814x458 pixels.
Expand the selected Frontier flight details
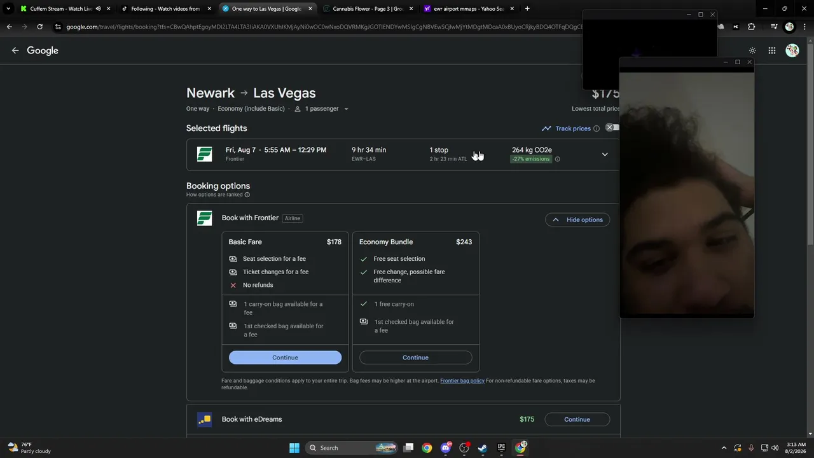[x=605, y=155]
